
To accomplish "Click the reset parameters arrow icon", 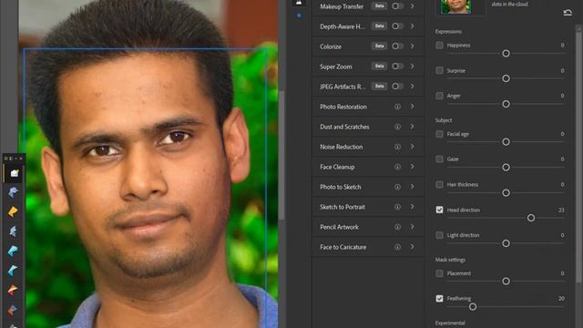I will point(568,13).
